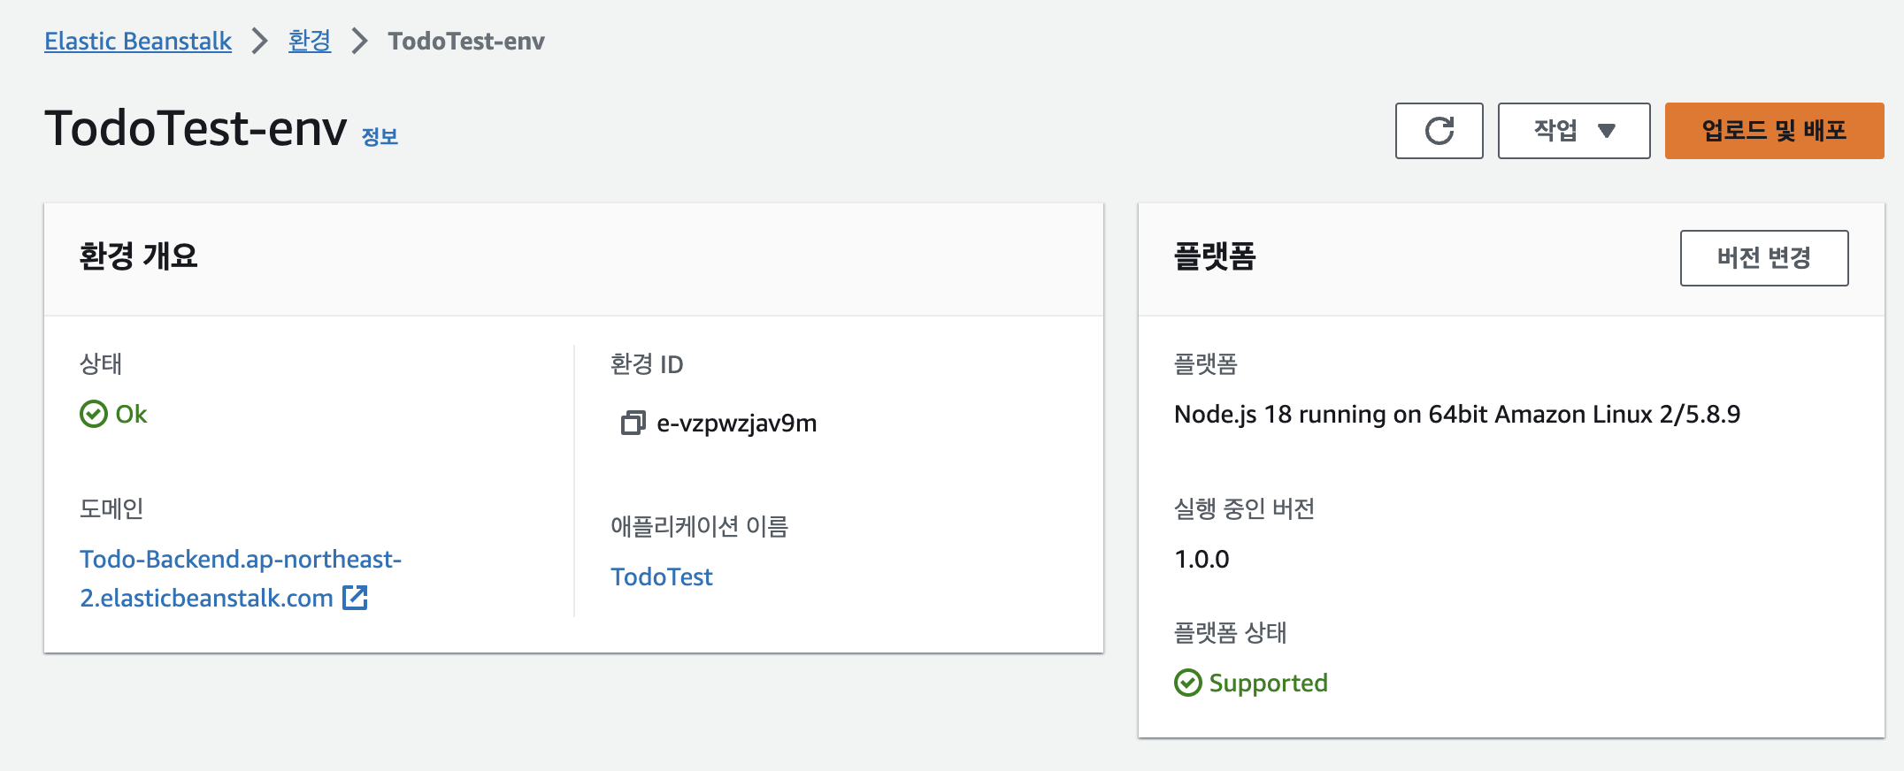The width and height of the screenshot is (1904, 771).
Task: Go to the 환경 breadcrumb link
Action: point(310,41)
